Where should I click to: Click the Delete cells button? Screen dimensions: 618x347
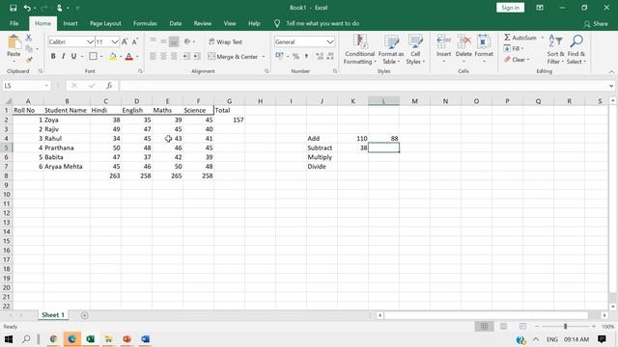coord(463,49)
